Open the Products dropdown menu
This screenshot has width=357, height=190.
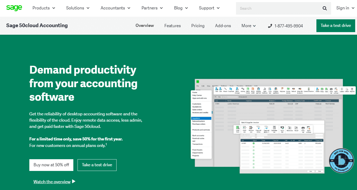click(x=43, y=8)
